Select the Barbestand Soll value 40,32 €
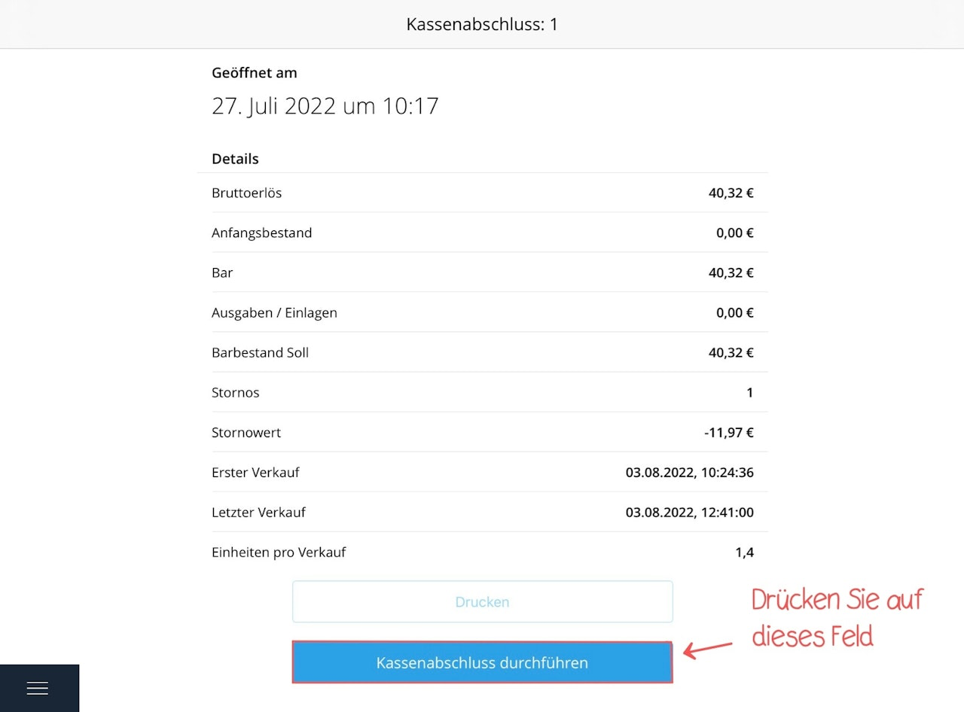Screen dimensions: 964x712 click(731, 352)
